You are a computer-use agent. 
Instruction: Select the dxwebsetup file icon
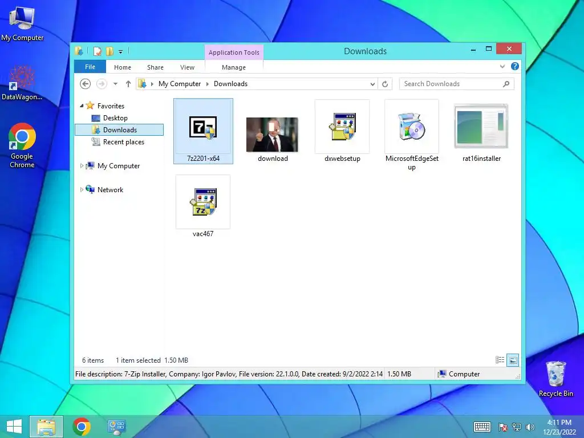342,127
